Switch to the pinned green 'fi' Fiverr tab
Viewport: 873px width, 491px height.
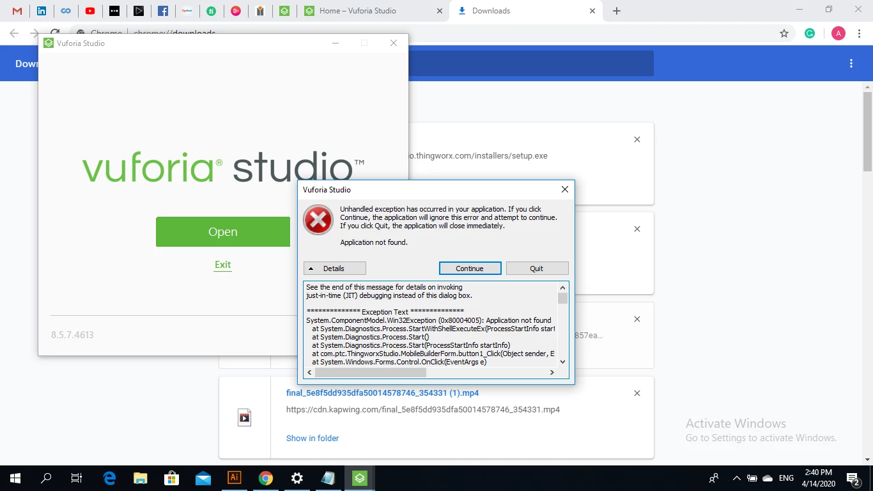click(x=212, y=11)
